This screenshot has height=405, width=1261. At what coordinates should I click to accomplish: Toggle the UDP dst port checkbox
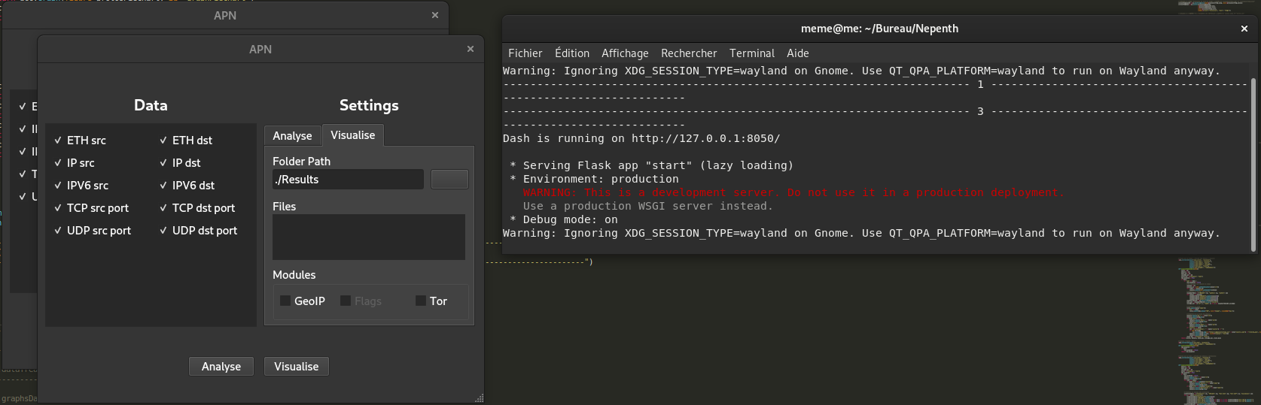click(x=198, y=231)
